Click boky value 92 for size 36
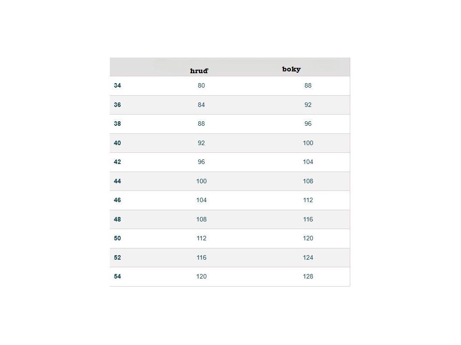 (x=308, y=105)
